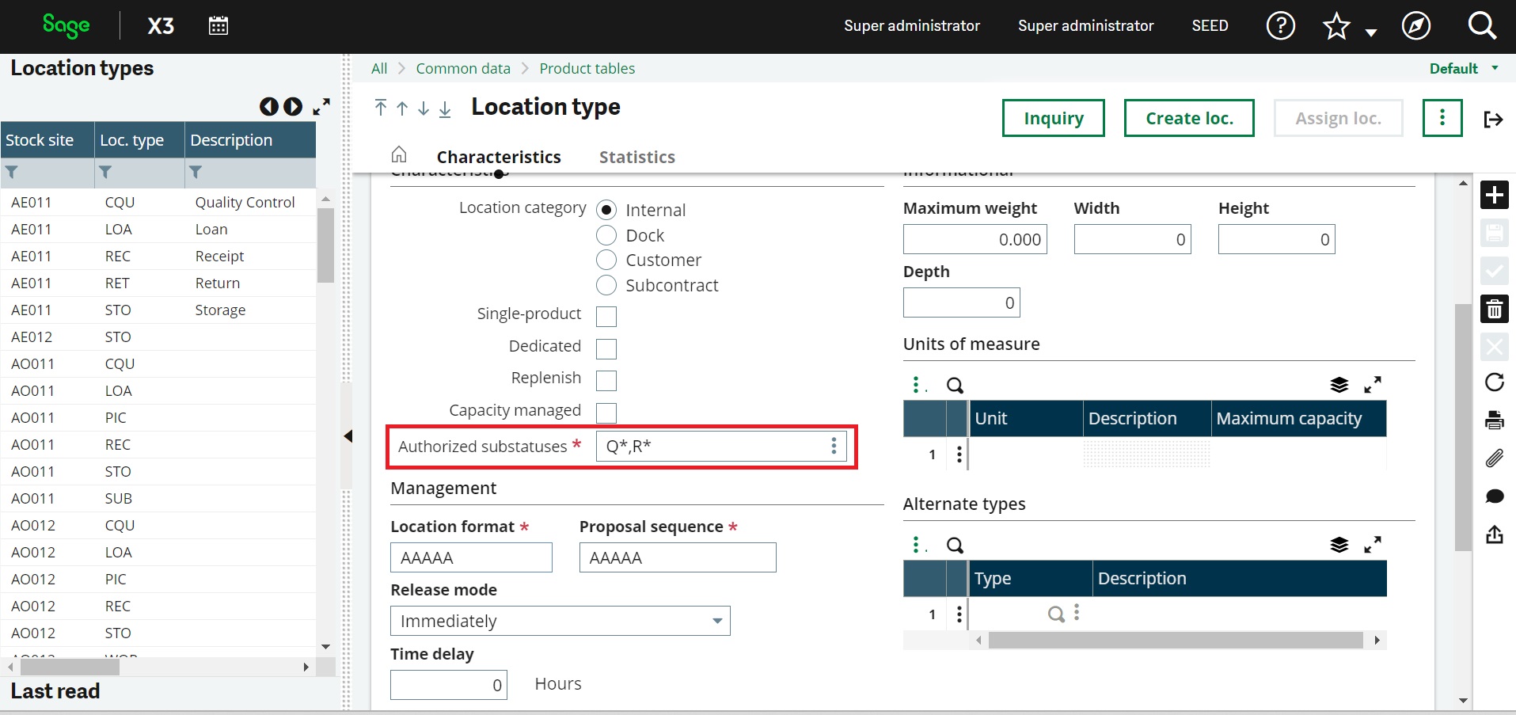Click the Create loc. button
The height and width of the screenshot is (715, 1516).
pos(1188,117)
